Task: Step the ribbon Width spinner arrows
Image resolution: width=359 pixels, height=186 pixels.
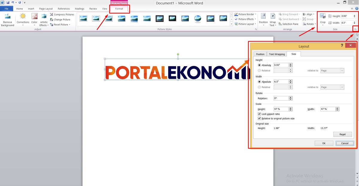Action: (355, 23)
